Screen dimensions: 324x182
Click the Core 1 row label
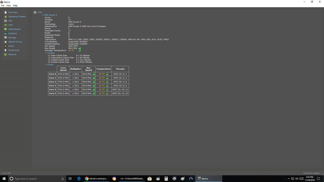[x=52, y=78]
